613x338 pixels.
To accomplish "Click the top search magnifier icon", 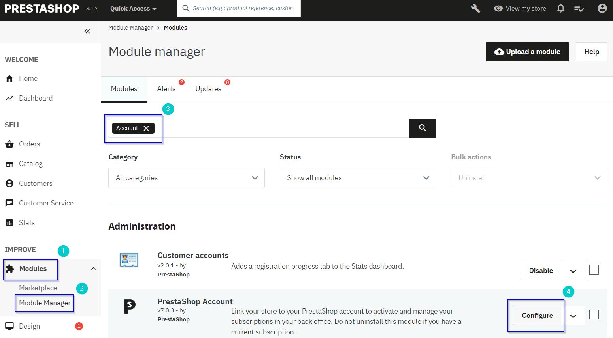I will pyautogui.click(x=186, y=8).
